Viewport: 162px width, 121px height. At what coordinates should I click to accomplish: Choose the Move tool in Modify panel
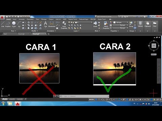point(29,23)
